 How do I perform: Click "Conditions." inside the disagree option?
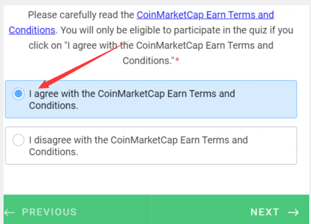point(54,152)
